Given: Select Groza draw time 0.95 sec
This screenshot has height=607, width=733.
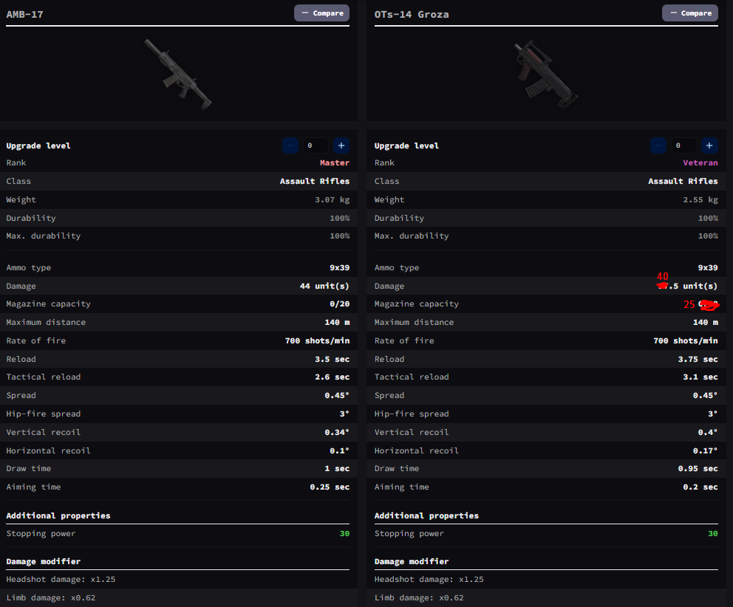Looking at the screenshot, I should [698, 468].
